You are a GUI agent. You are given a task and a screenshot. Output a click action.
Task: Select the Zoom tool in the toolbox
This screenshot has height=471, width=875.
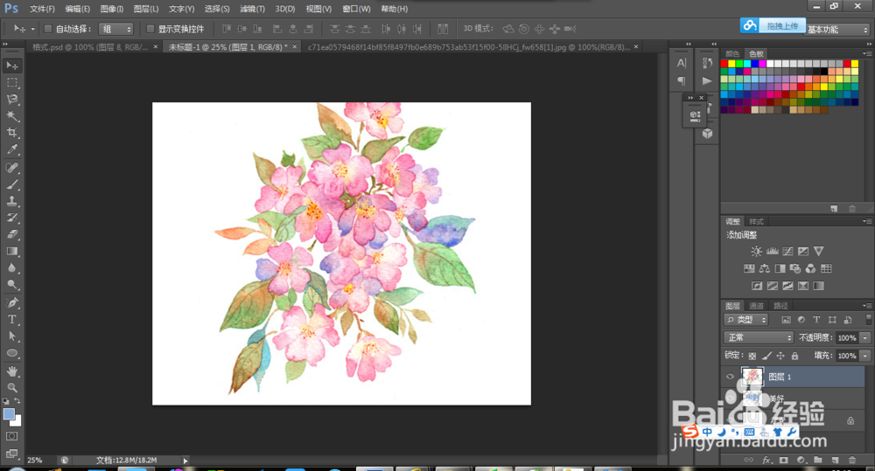click(x=11, y=387)
